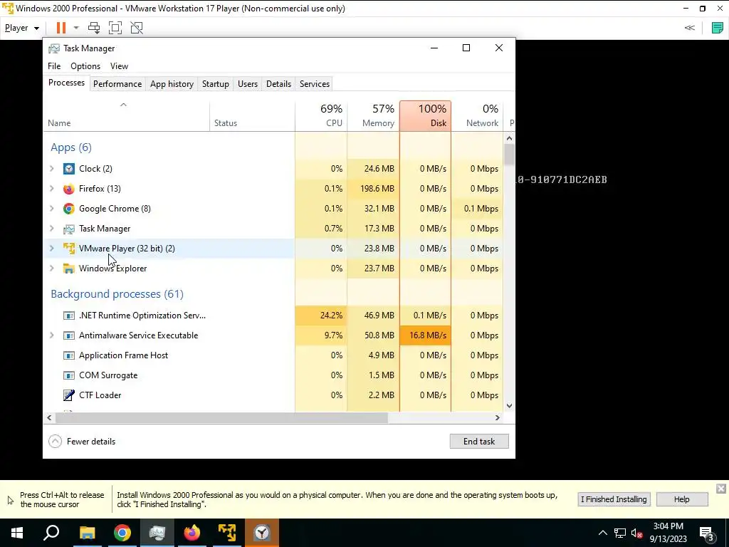Click the COM Surrogate process icon
The image size is (729, 547).
(69, 375)
